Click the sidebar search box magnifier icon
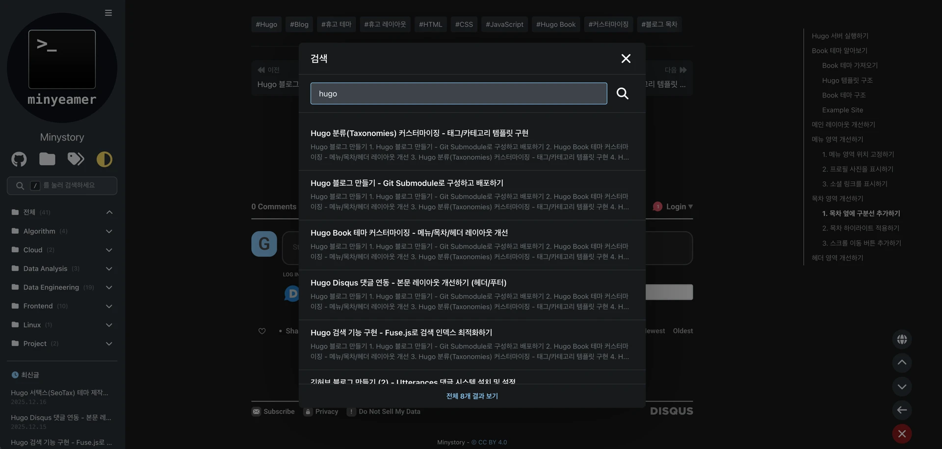Screen dimensions: 942x449 click(x=20, y=186)
